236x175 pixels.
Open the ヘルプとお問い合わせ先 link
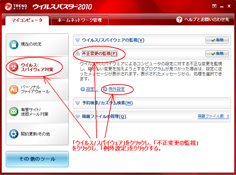(x=206, y=20)
